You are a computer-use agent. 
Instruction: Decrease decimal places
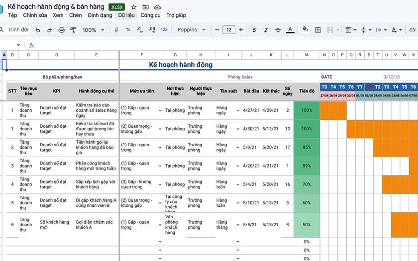tap(140, 30)
